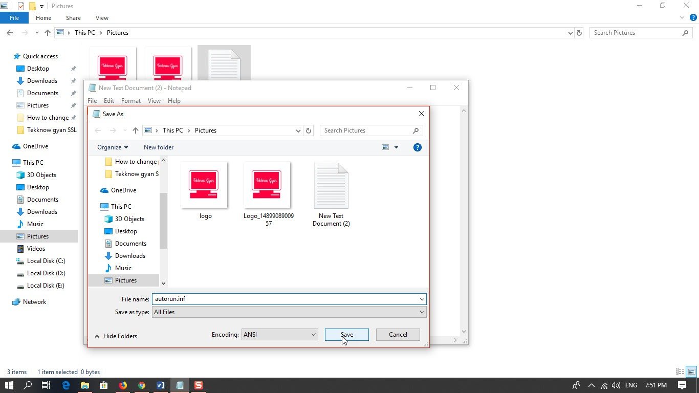Collapse folder pane with Hide Folders
Viewport: 699px width, 393px height.
pyautogui.click(x=116, y=336)
